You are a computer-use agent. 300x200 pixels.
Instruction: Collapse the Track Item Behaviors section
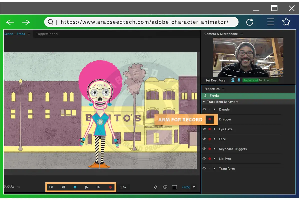(x=203, y=102)
